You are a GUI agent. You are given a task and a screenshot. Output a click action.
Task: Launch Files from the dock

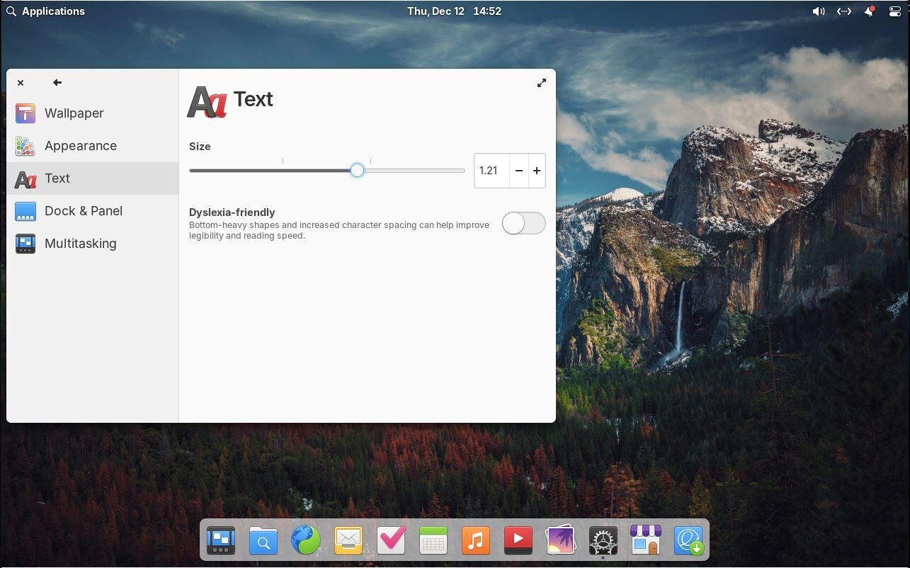click(x=263, y=540)
